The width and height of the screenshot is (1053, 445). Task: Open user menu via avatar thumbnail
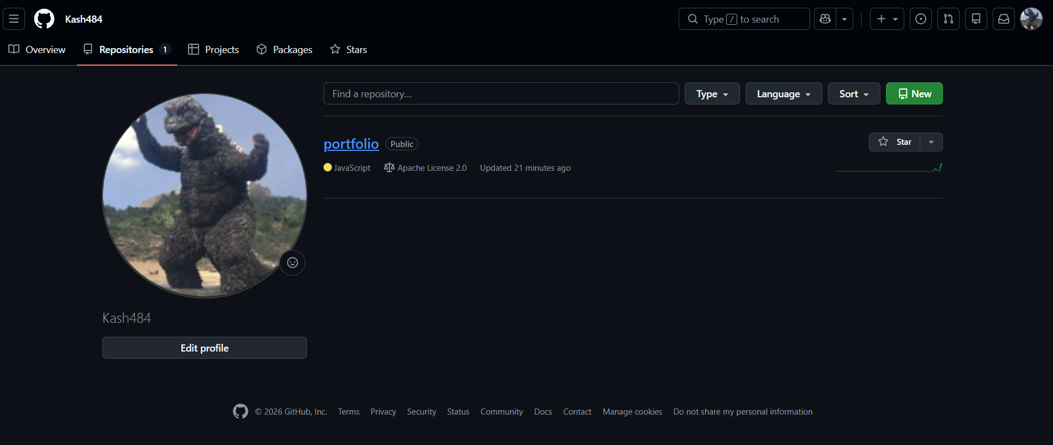pos(1031,19)
